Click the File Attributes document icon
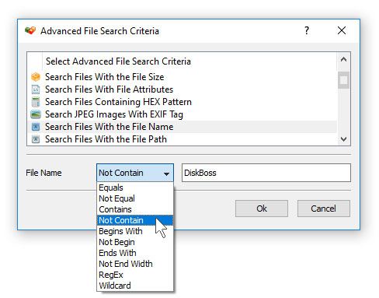Viewport: 379px width, 298px height. pos(36,89)
